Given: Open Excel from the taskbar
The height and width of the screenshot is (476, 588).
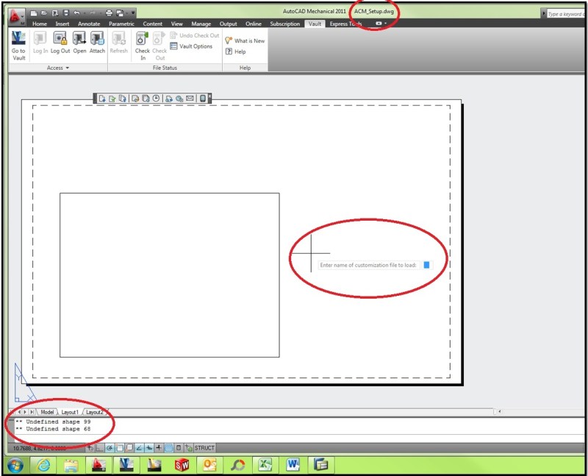Looking at the screenshot, I should click(265, 466).
